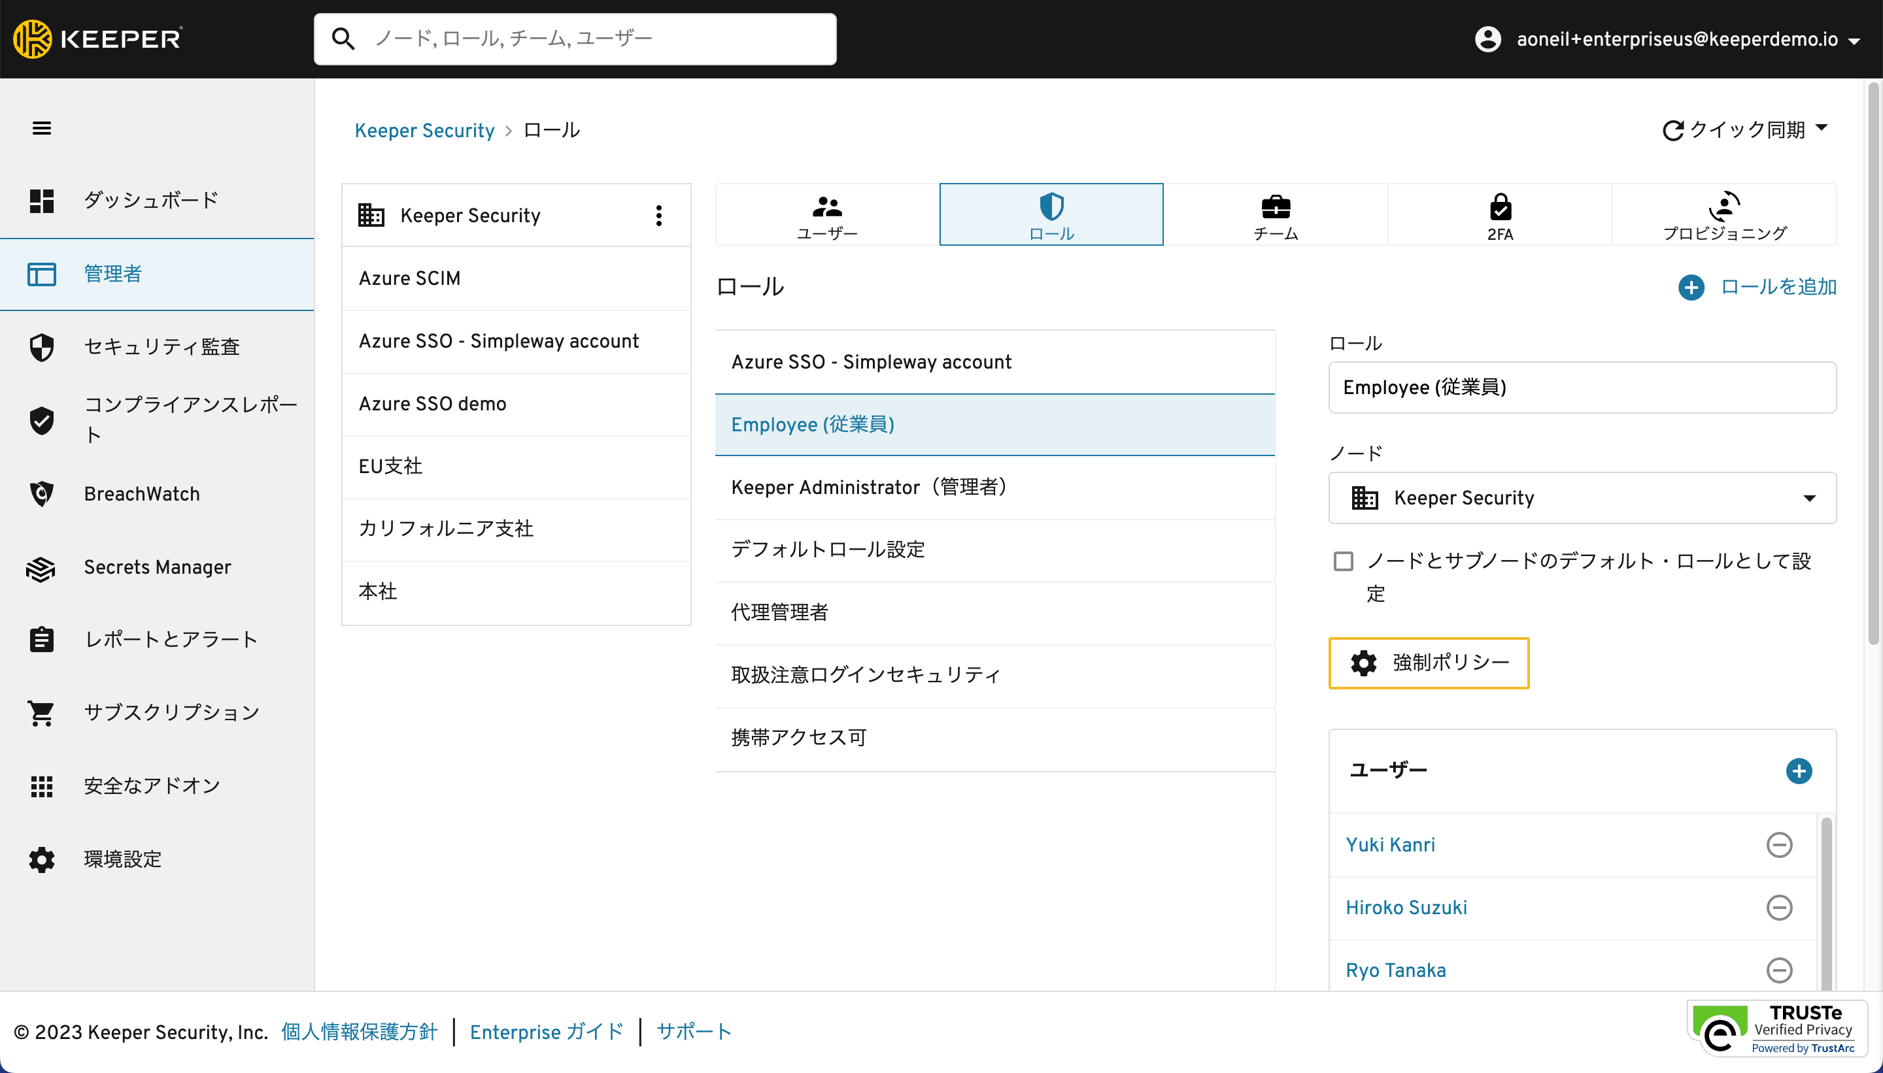
Task: Open the account email dropdown menu
Action: coord(1854,41)
